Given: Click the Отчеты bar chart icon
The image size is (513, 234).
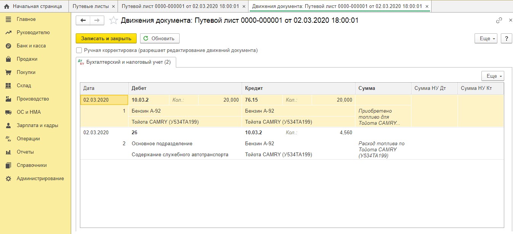Looking at the screenshot, I should click(x=8, y=152).
